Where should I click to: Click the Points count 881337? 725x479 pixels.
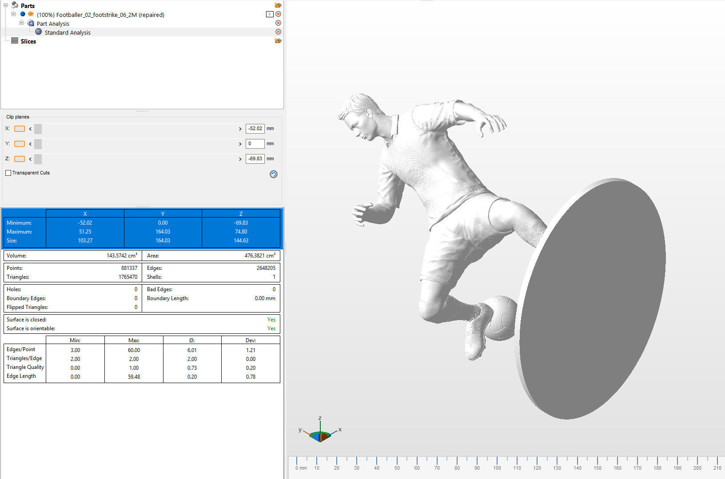point(129,268)
